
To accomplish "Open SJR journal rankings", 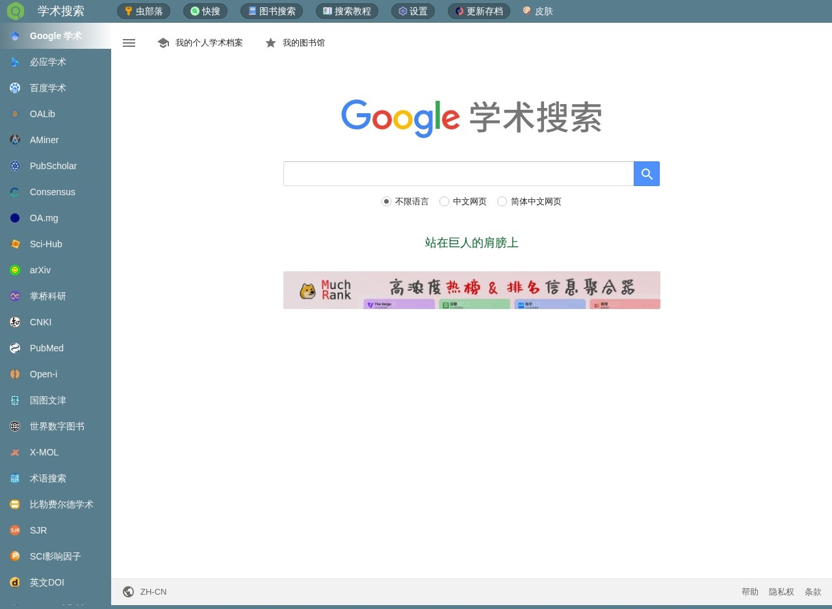I will click(38, 530).
